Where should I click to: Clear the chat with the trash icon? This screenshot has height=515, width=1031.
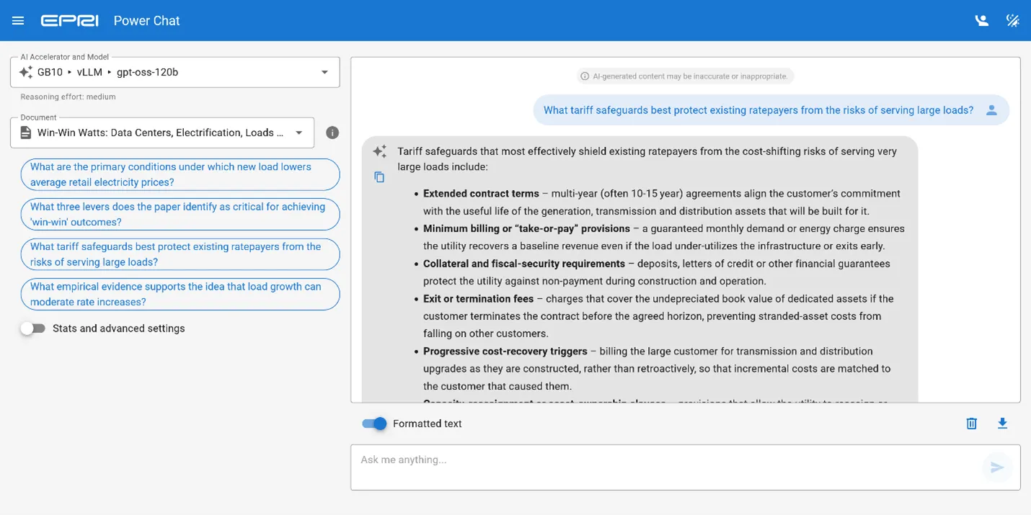click(971, 424)
